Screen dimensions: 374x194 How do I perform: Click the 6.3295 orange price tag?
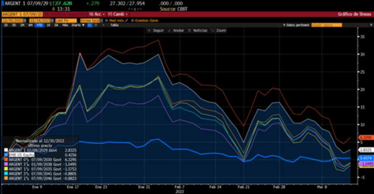[x=365, y=138]
